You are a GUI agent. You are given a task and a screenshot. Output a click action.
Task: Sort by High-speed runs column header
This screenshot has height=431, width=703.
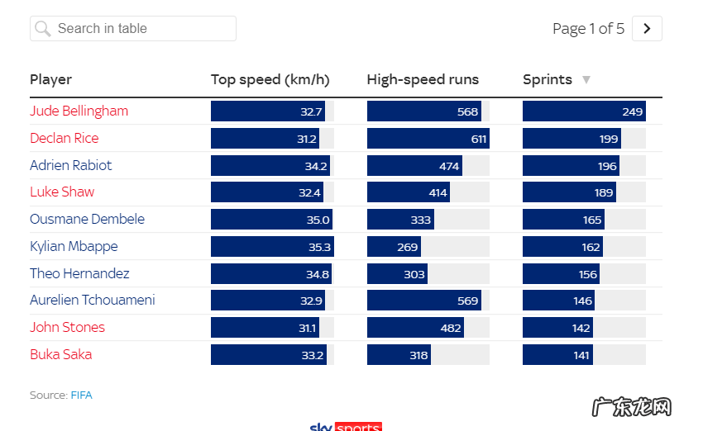[x=423, y=80]
